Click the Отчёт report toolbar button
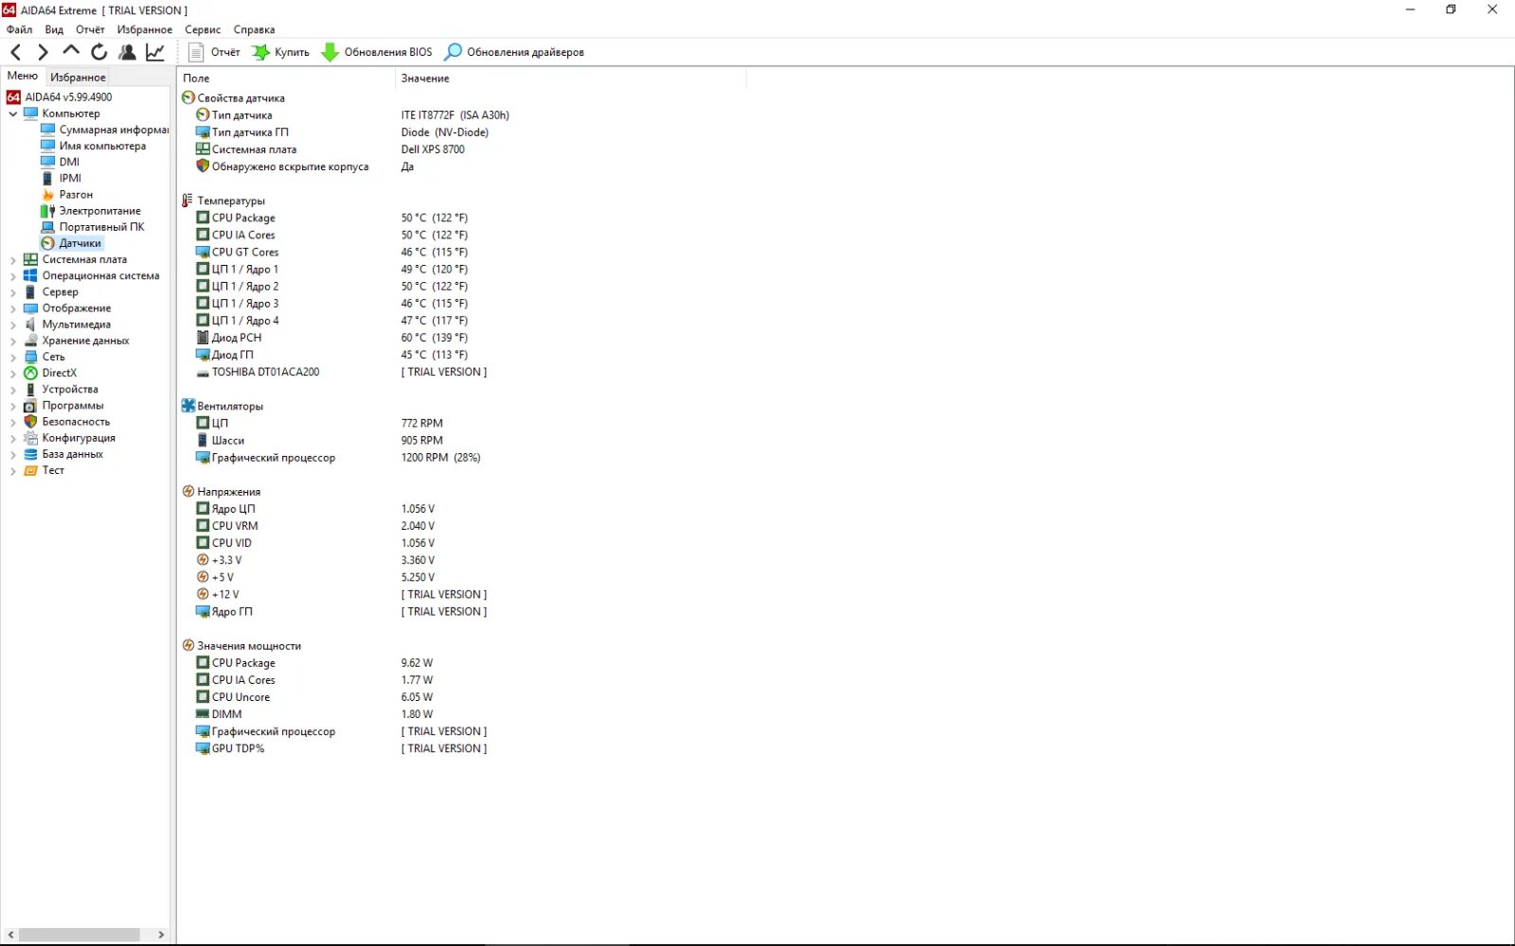The image size is (1515, 946). coord(214,52)
